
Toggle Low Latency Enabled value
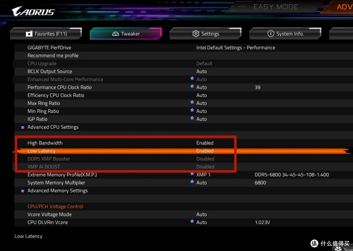pos(205,151)
